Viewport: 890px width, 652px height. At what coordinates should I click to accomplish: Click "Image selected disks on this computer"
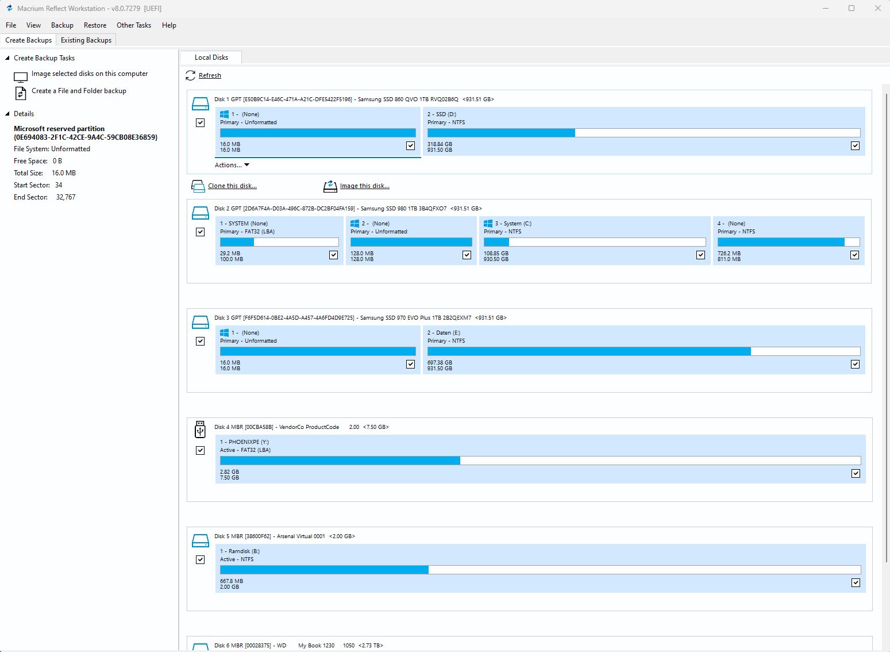click(x=90, y=74)
